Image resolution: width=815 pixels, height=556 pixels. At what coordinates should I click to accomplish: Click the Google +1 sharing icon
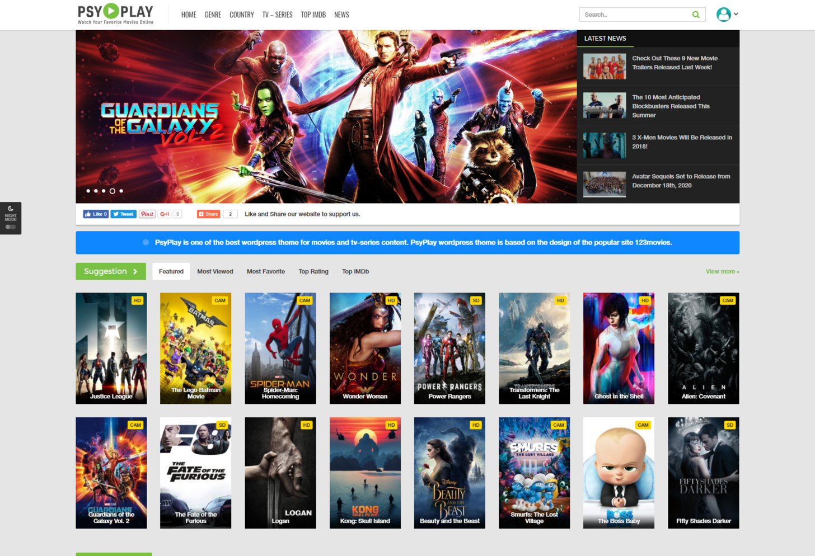(165, 214)
